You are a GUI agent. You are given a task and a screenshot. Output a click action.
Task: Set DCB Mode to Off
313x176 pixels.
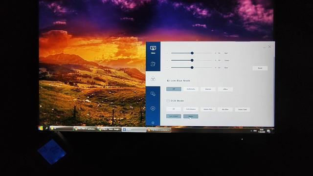click(x=174, y=109)
